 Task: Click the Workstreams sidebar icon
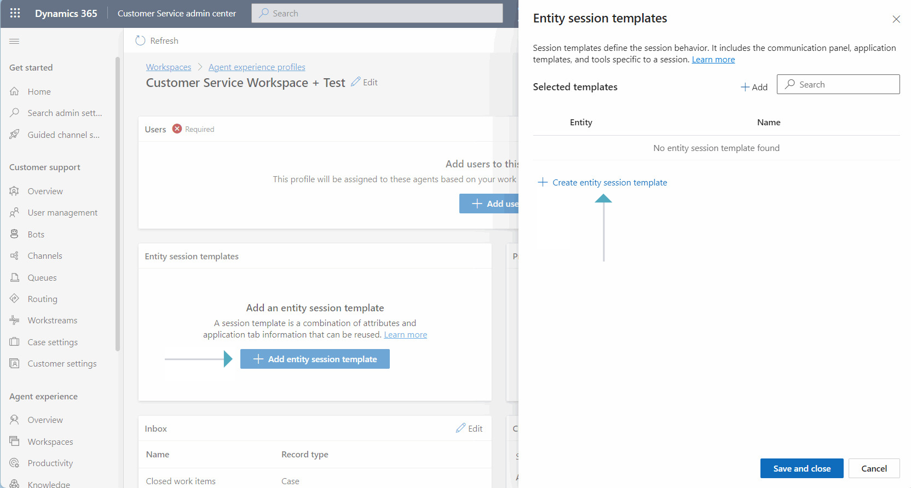(x=15, y=320)
